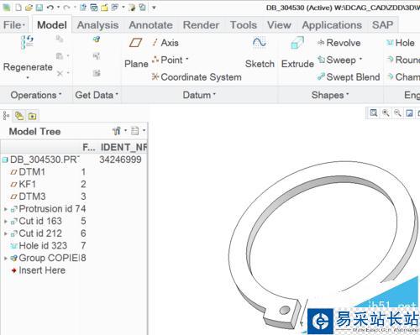Select the Sweep tool
Viewport: 420px width, 335px height.
337,60
